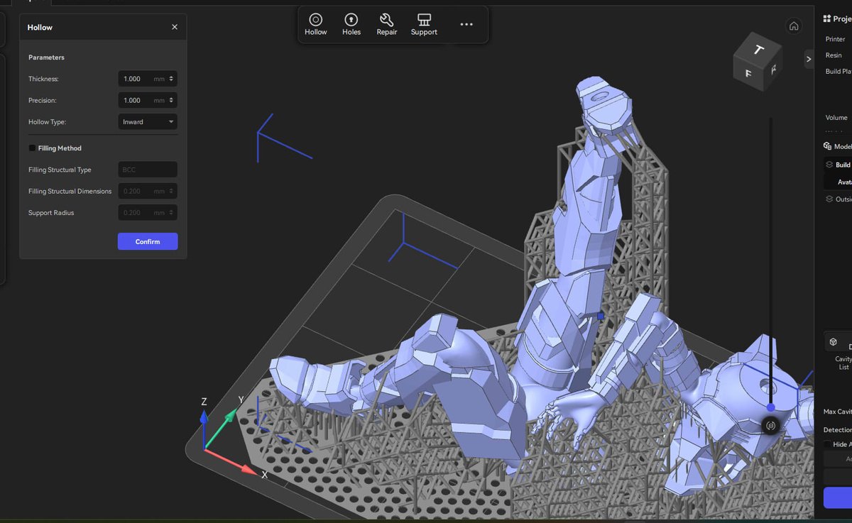
Task: Toggle the Hide A... checkbox
Action: click(827, 444)
